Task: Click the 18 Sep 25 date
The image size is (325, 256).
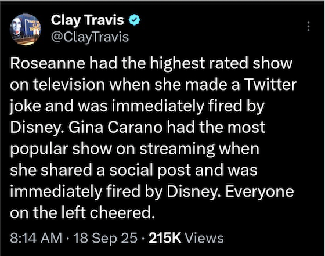Action: (x=105, y=238)
